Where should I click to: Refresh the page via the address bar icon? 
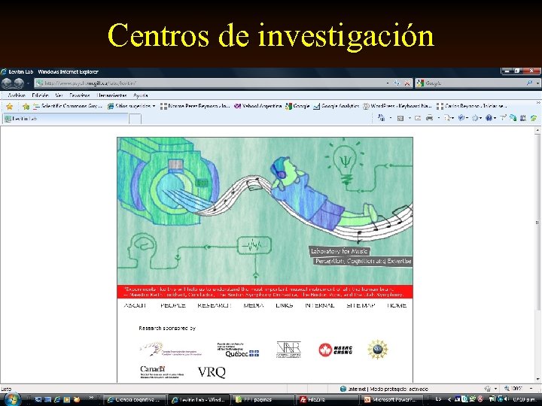tap(397, 83)
